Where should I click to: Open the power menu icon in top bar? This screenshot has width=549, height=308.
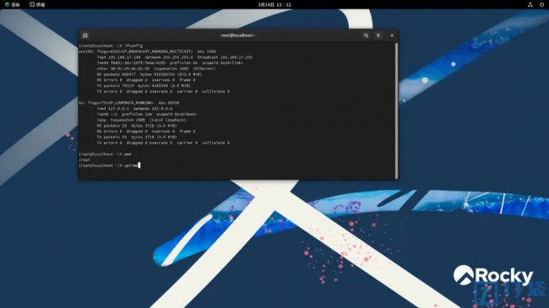coord(541,4)
